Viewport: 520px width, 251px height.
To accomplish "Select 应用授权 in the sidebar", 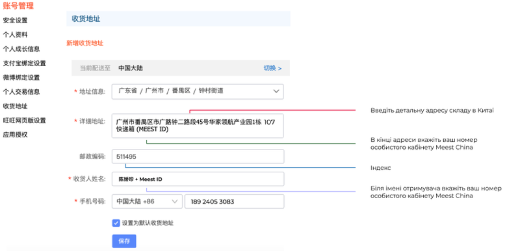I will point(15,135).
